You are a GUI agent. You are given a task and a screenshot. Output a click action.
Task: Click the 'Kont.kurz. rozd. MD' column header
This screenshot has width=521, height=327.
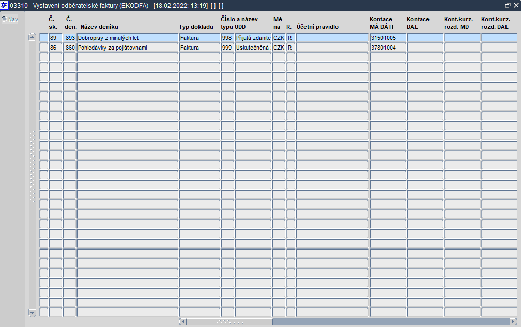tap(458, 23)
